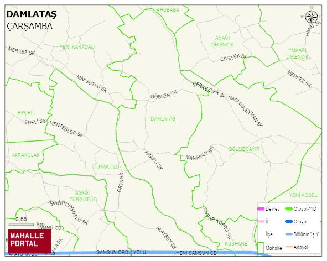
Task: Click the MAKSUTLU SK street label
Action: 92,84
